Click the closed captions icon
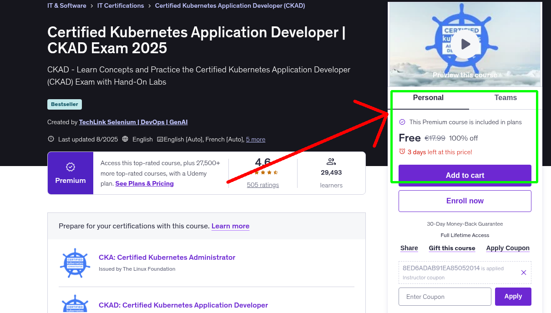Image resolution: width=551 pixels, height=313 pixels. (x=160, y=139)
